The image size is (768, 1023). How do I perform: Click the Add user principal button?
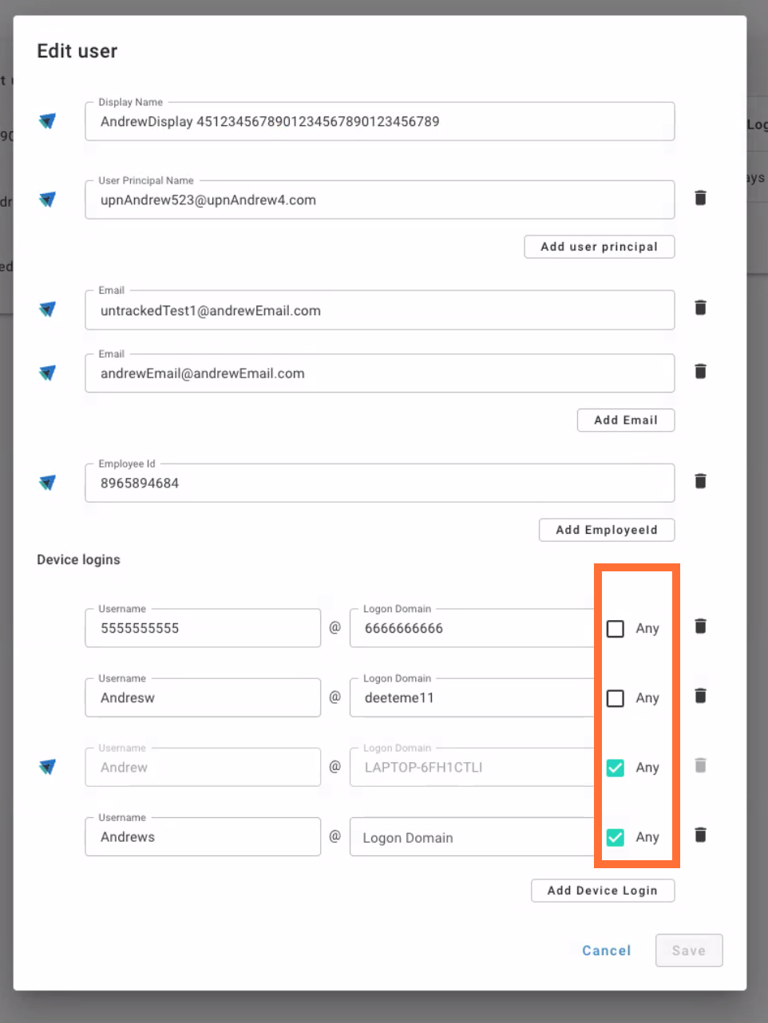tap(600, 247)
